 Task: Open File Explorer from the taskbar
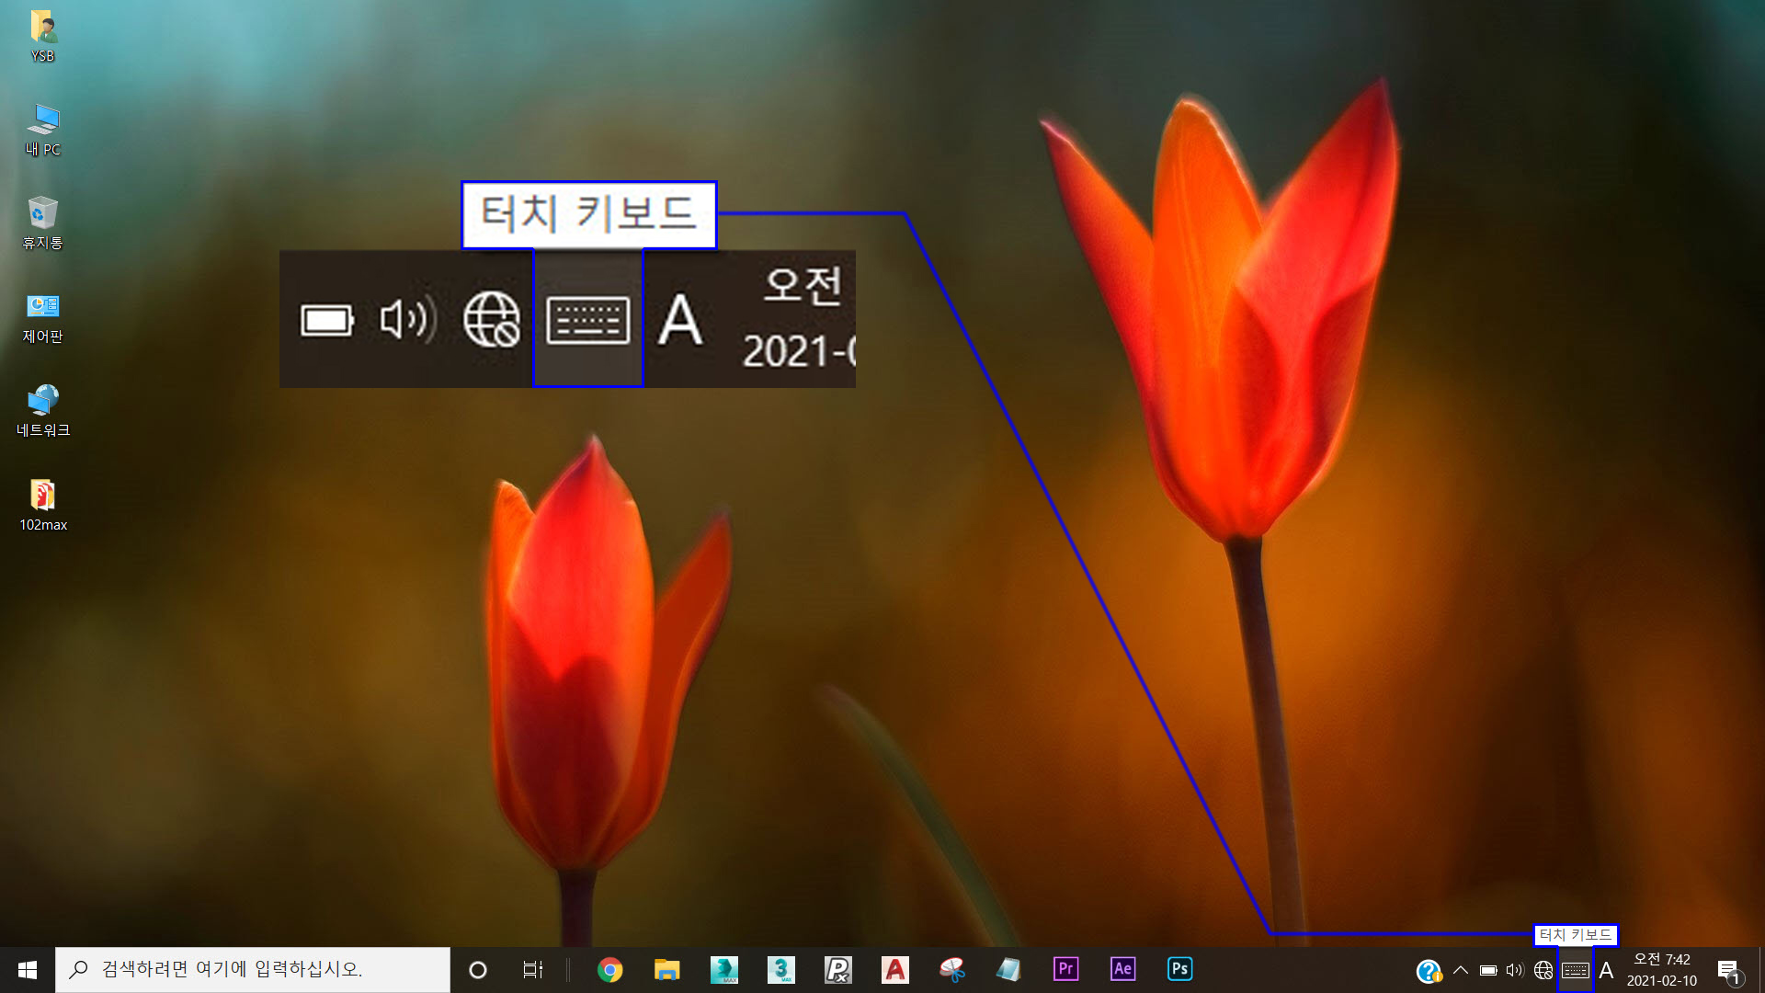click(x=666, y=970)
